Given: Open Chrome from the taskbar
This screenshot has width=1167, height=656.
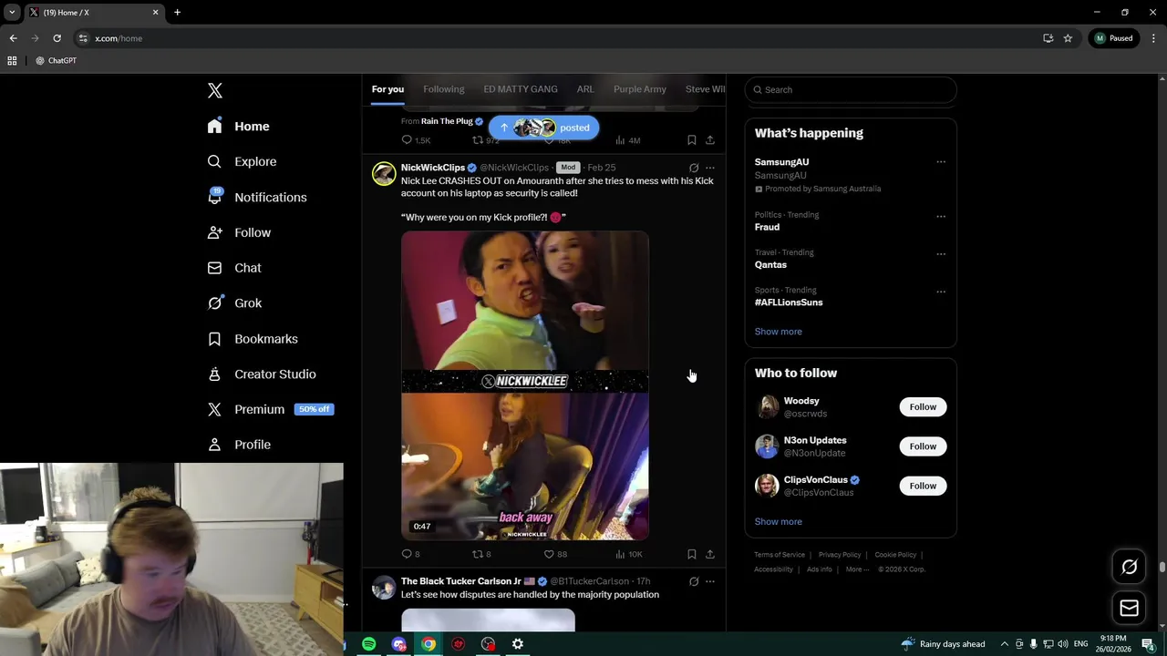Looking at the screenshot, I should (429, 644).
